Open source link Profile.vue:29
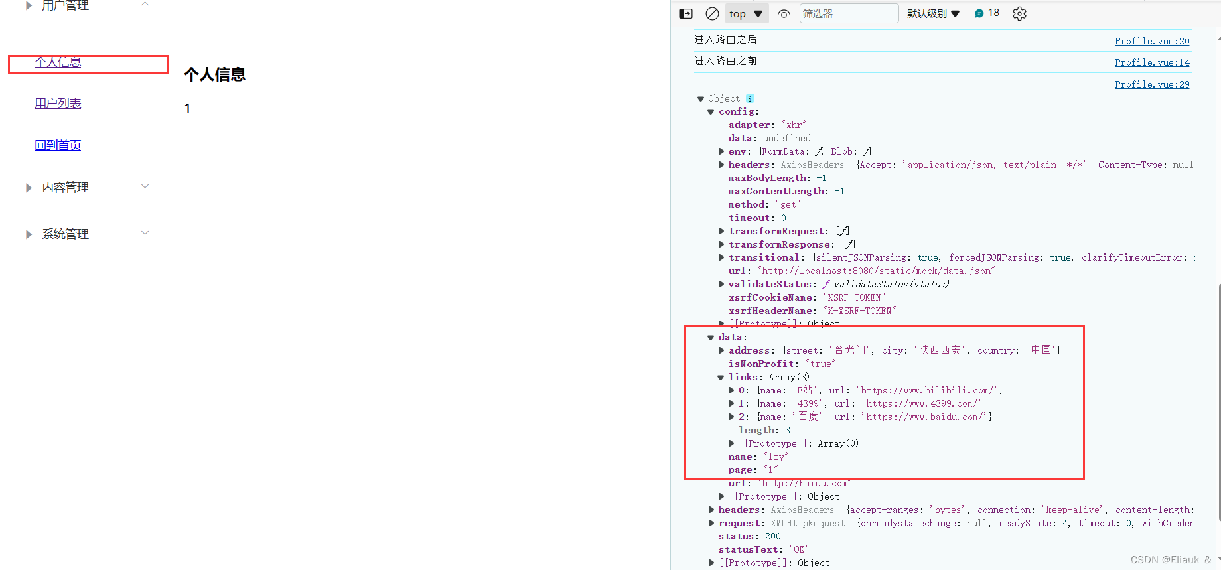 coord(1152,84)
